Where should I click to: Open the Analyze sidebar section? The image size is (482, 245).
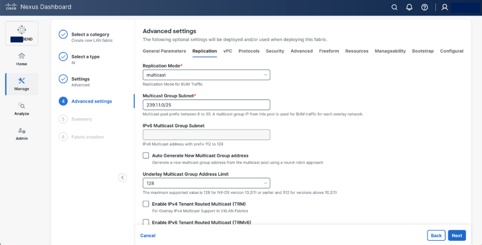click(x=21, y=109)
